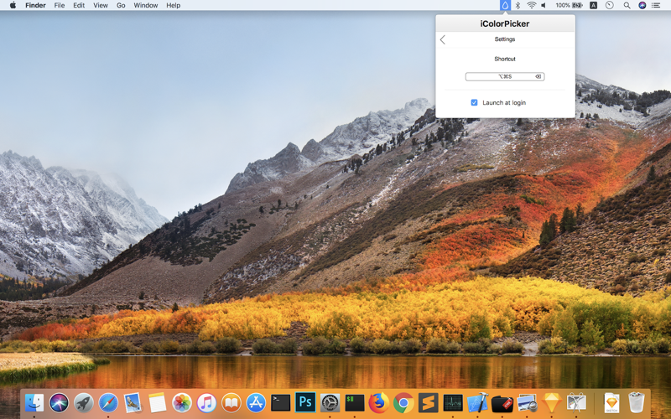The height and width of the screenshot is (419, 671).
Task: Open Notification Center list icon
Action: tap(656, 5)
